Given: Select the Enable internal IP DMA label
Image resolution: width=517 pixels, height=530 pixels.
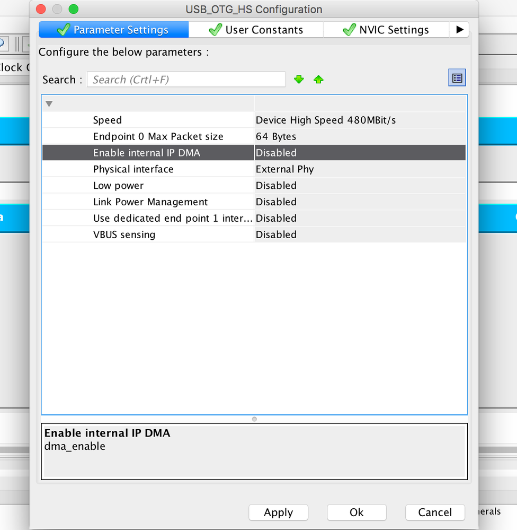Looking at the screenshot, I should [146, 153].
